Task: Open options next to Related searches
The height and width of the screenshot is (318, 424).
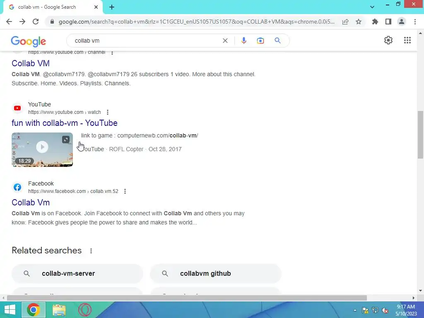Action: pyautogui.click(x=91, y=251)
